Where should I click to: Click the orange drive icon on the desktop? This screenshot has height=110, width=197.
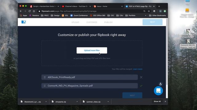point(187,10)
